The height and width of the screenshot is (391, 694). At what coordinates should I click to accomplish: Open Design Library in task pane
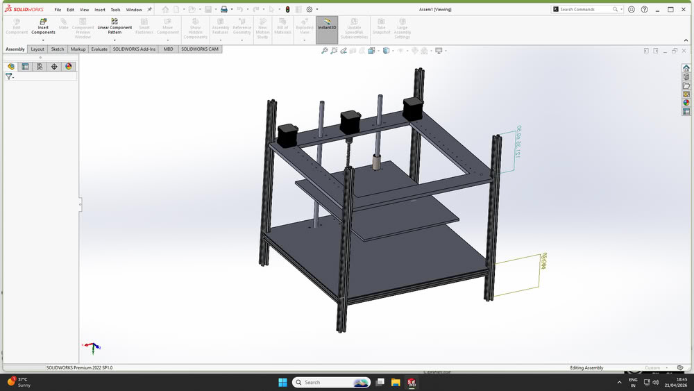tap(686, 76)
